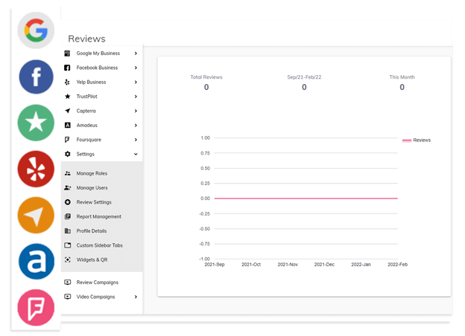Click the blue Facebook circle icon
Image resolution: width=465 pixels, height=336 pixels.
[x=36, y=77]
